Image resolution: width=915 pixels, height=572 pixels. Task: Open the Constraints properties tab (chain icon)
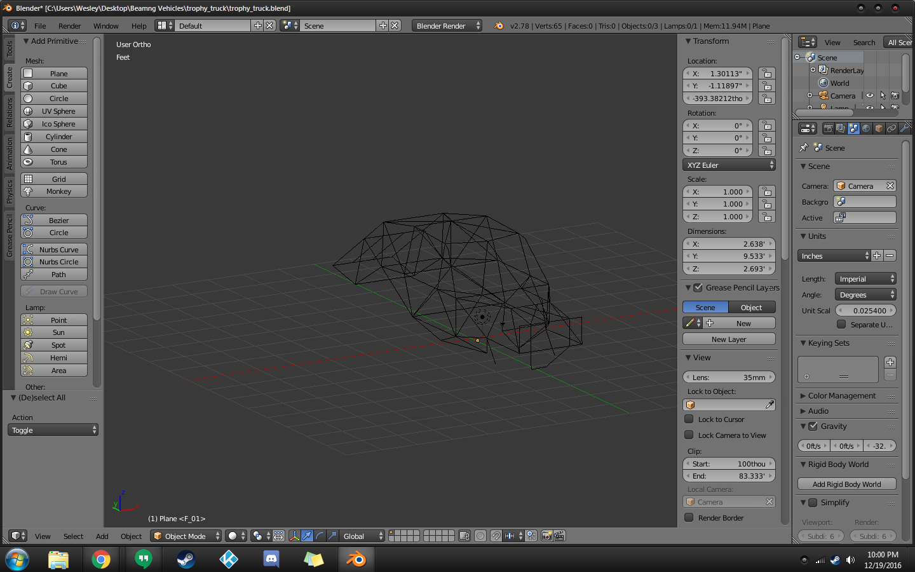(x=891, y=128)
